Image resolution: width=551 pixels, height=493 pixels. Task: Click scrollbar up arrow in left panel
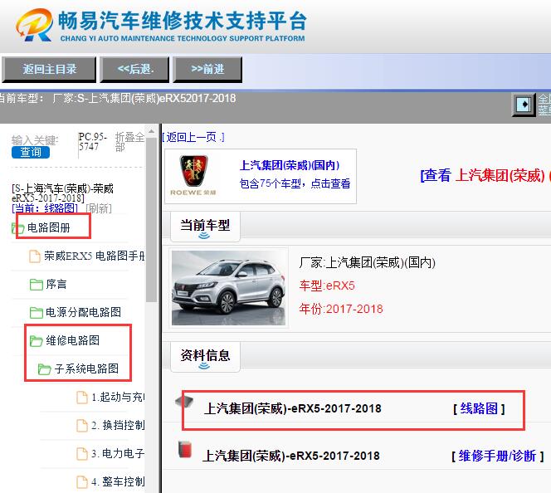coord(152,131)
